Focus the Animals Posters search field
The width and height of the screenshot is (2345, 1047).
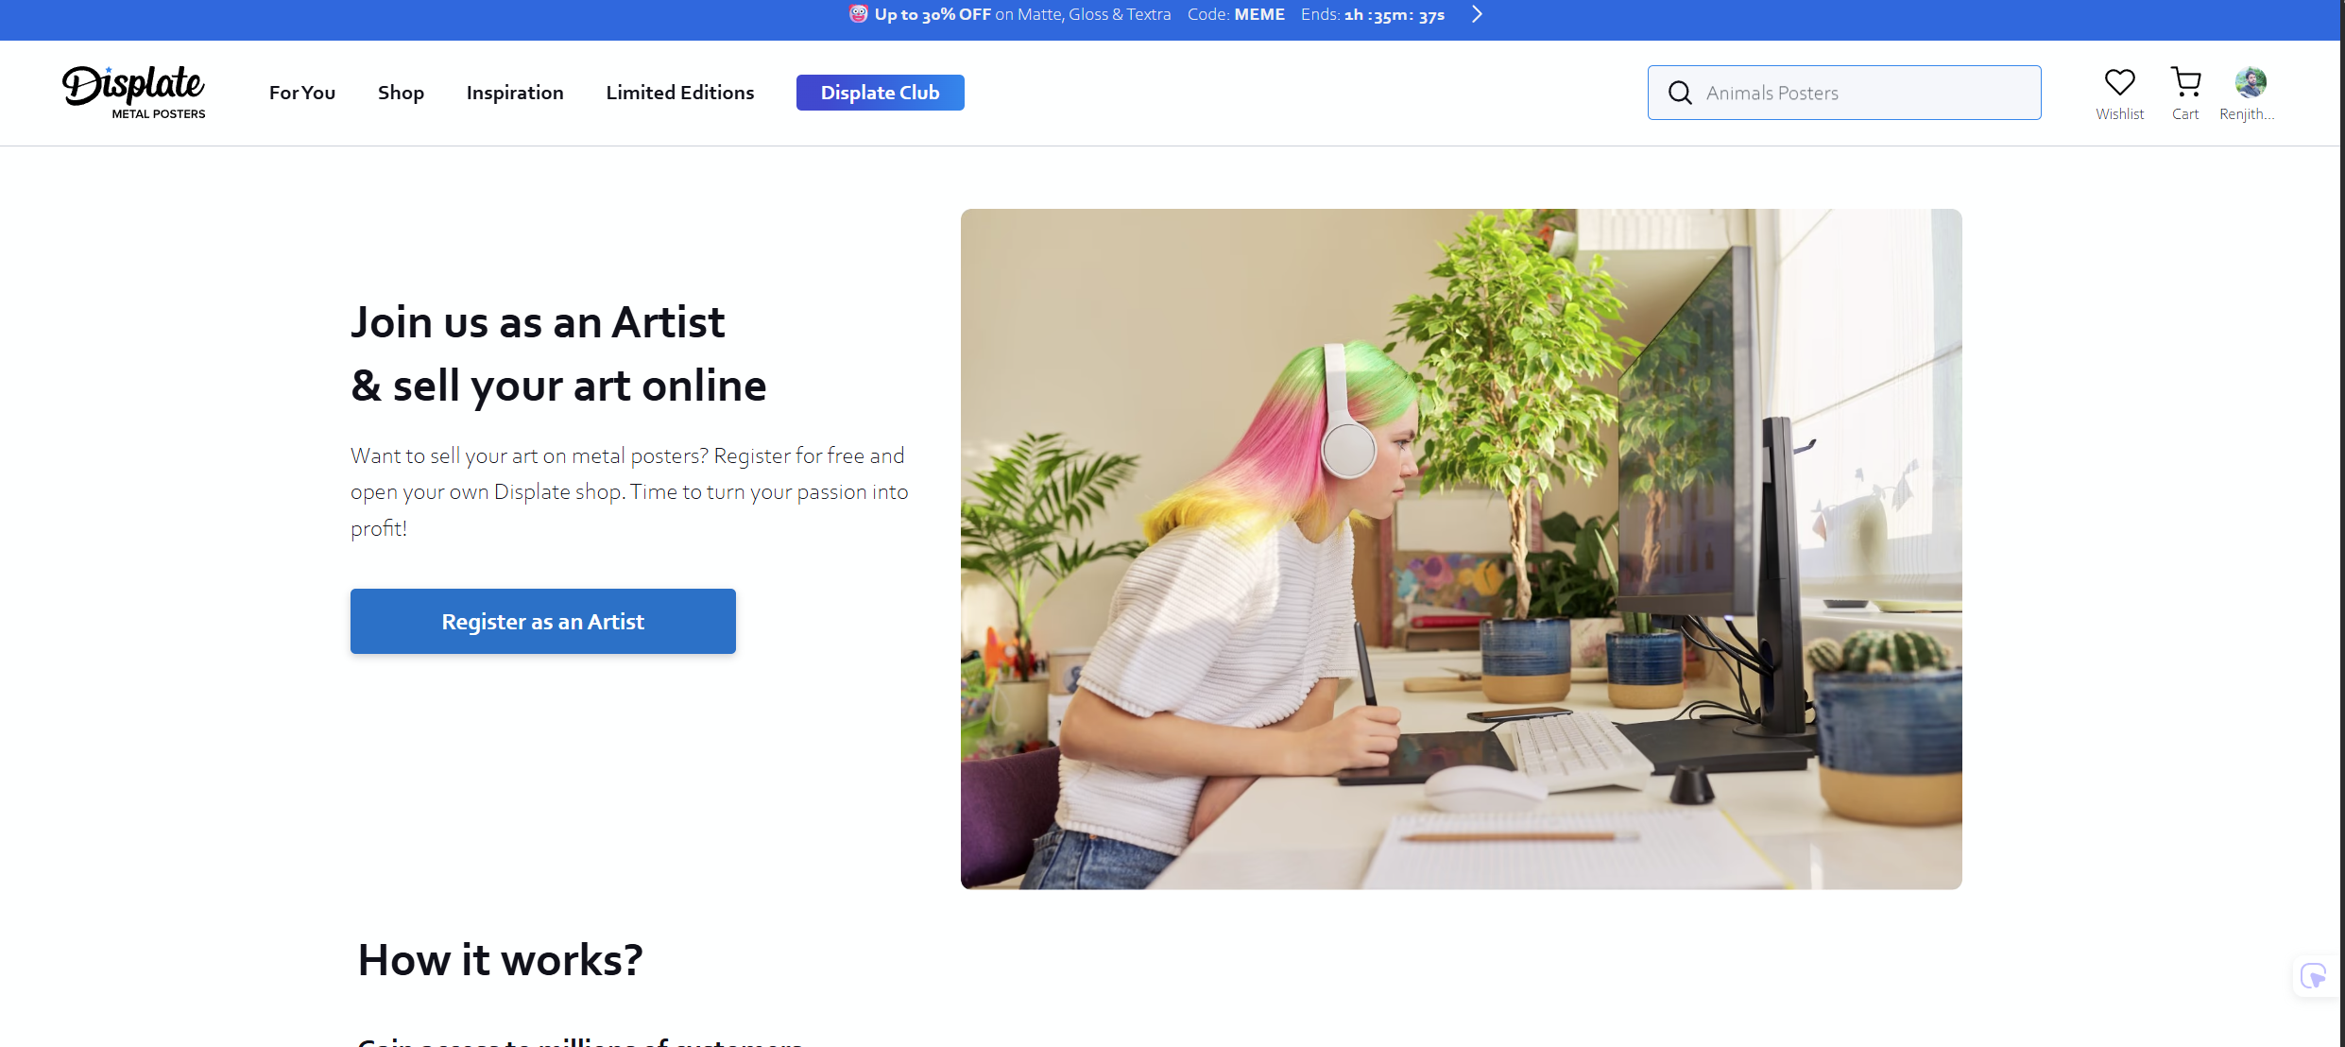coord(1844,93)
